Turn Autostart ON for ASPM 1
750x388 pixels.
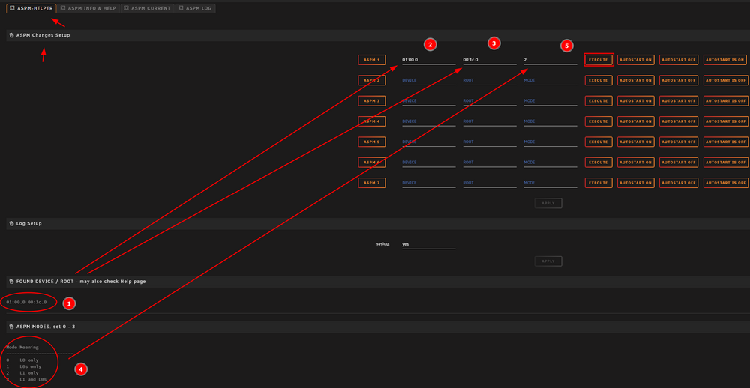point(636,60)
